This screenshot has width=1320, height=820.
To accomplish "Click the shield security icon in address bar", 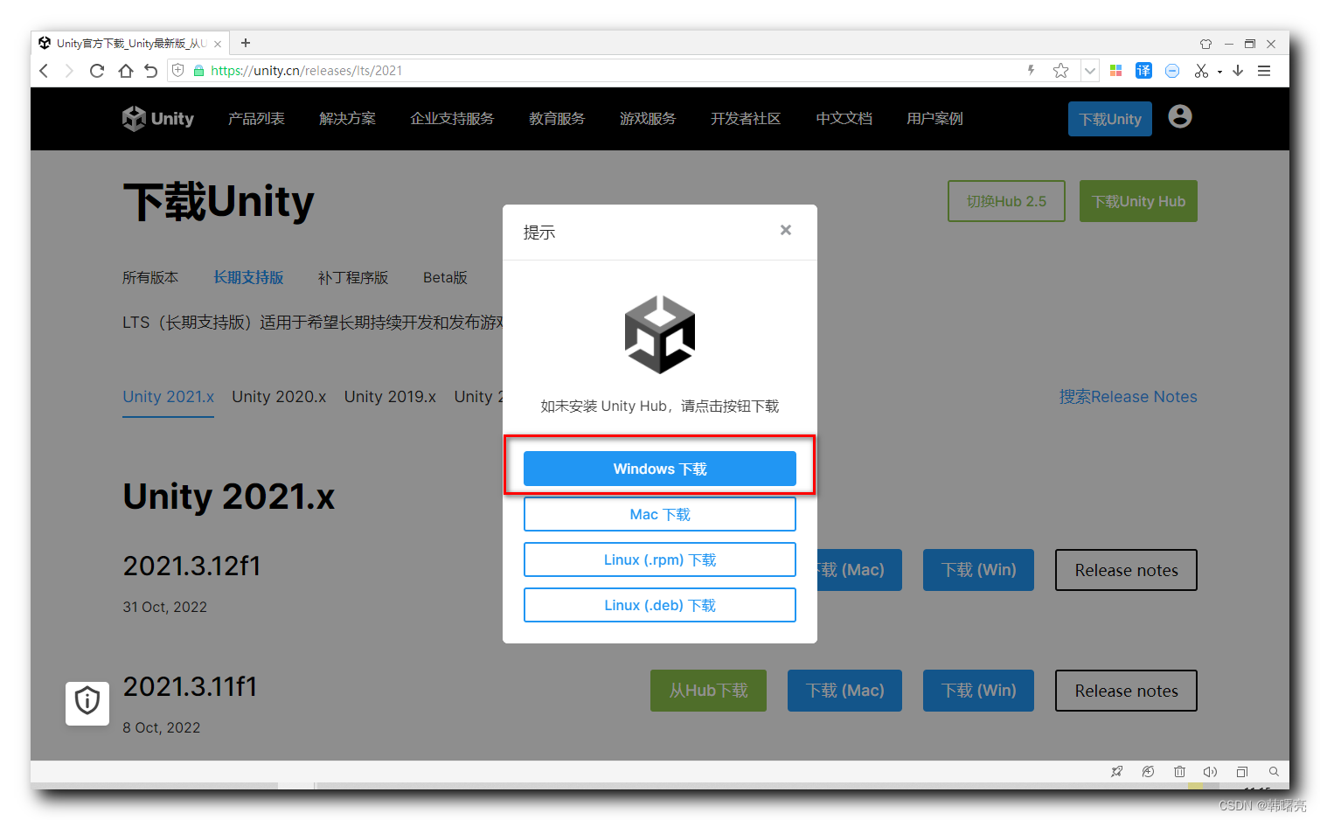I will tap(178, 71).
